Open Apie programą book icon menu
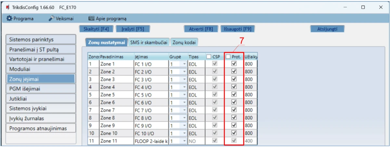This screenshot has height=148, width=390. tap(108, 18)
